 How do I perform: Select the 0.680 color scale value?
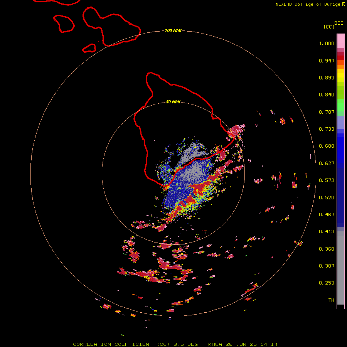tap(327, 146)
